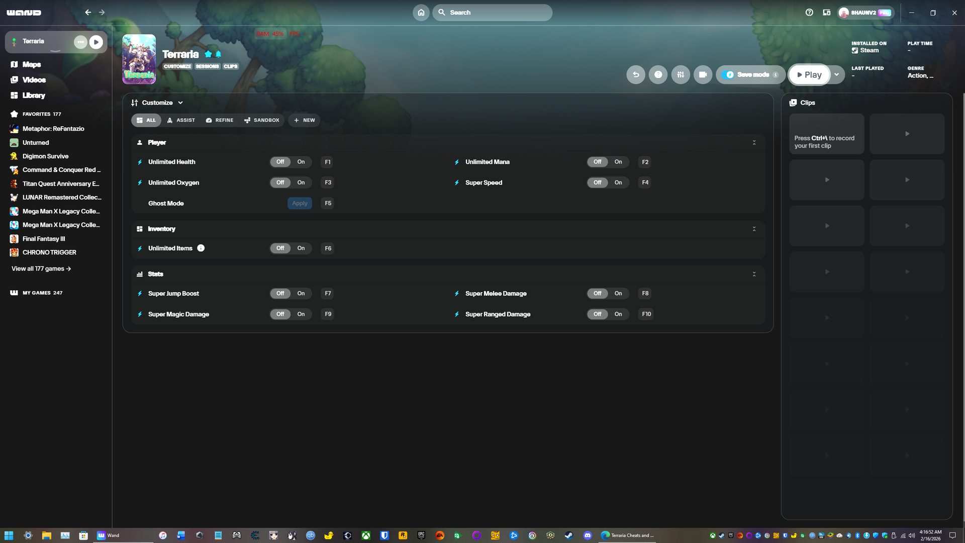Screen dimensions: 965x543
Task: Open the help question mark circle button
Action: [x=658, y=74]
